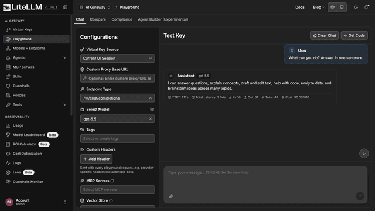Image resolution: width=375 pixels, height=211 pixels.
Task: Click the Tags select field
Action: pyautogui.click(x=117, y=138)
